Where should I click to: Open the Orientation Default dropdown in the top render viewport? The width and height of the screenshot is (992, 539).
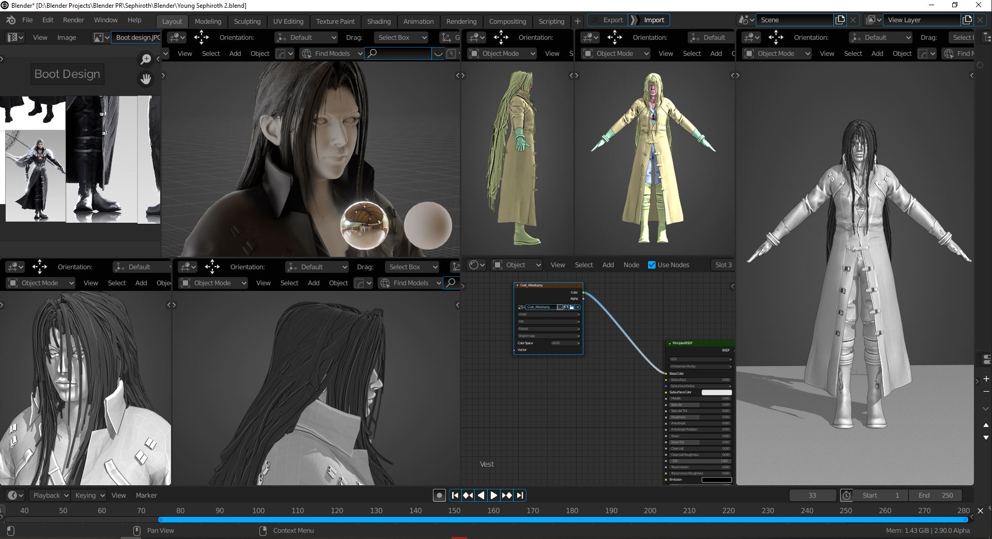(306, 37)
